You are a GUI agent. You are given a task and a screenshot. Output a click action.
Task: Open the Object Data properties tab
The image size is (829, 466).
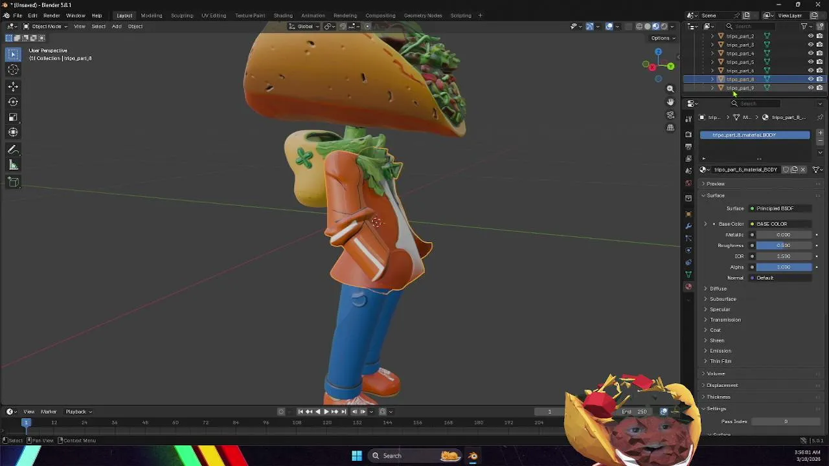point(688,274)
